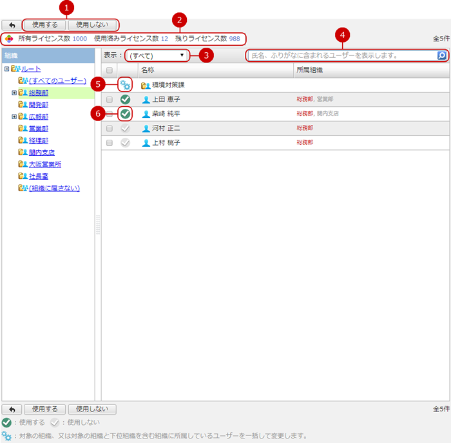Click the name 河村 正二
The height and width of the screenshot is (443, 451).
click(x=166, y=128)
